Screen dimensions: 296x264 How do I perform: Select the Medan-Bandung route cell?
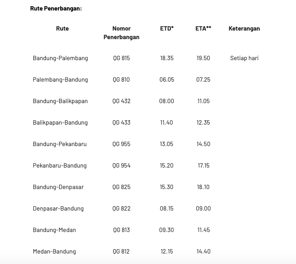pos(54,252)
